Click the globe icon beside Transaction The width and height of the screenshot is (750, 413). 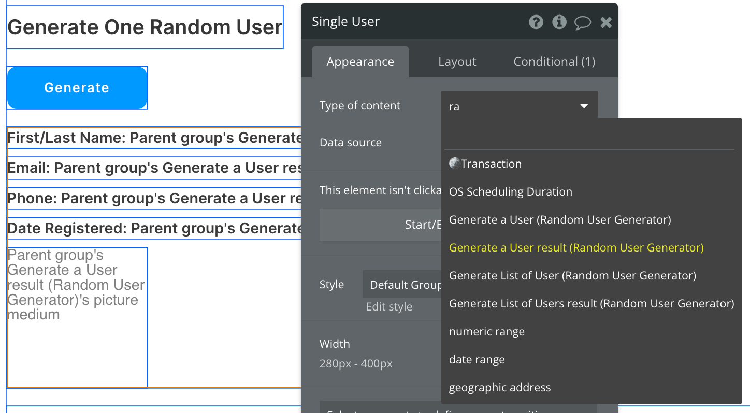coord(454,164)
